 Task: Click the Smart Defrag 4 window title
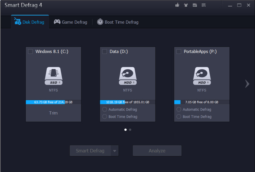(x=23, y=5)
